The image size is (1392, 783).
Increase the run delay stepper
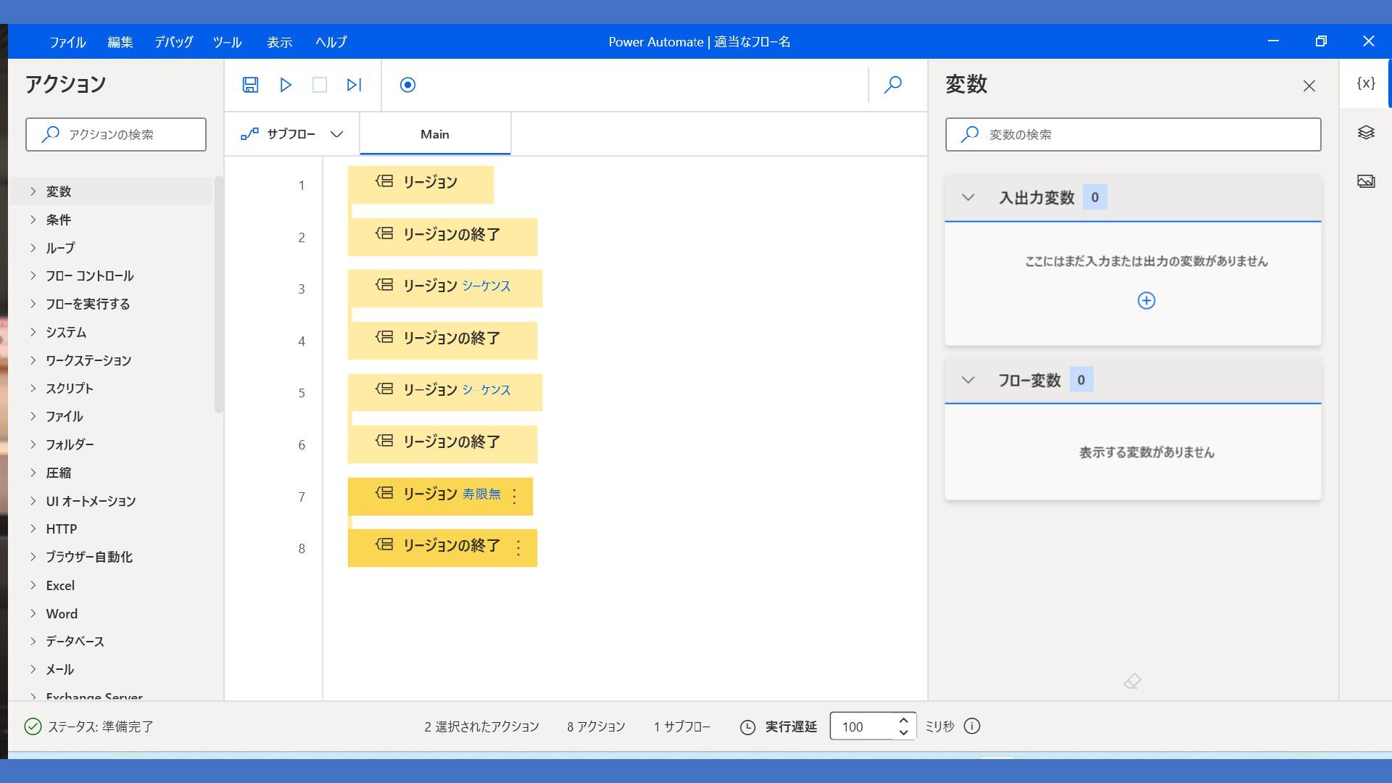903,720
